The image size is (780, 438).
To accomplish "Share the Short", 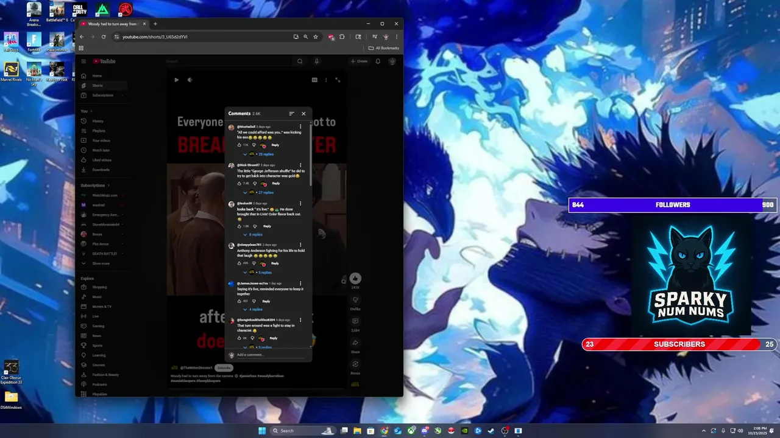I will [x=355, y=343].
